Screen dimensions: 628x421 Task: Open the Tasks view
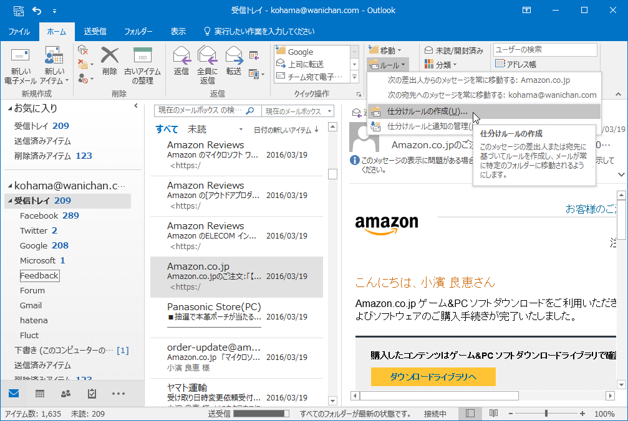point(92,394)
